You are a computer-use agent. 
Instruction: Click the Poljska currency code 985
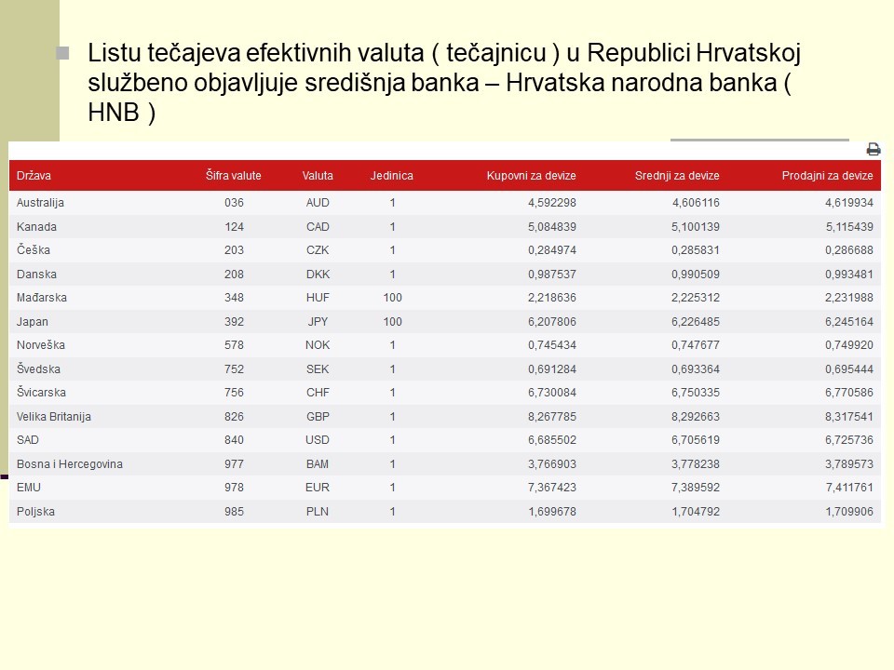pyautogui.click(x=234, y=512)
